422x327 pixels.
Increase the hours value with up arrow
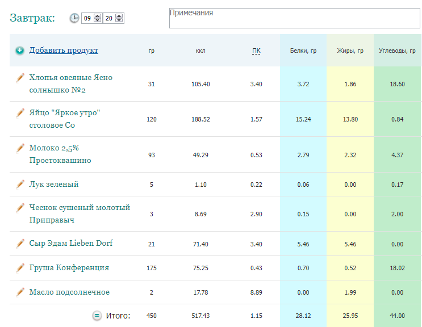pyautogui.click(x=98, y=16)
